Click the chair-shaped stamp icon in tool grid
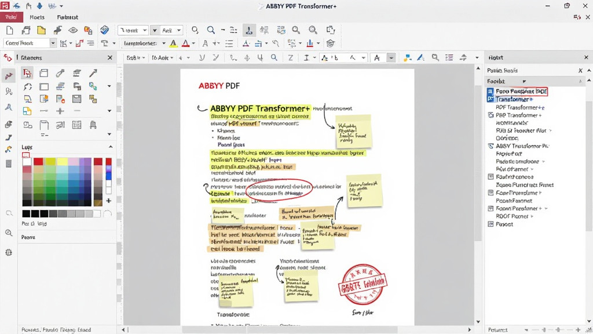This screenshot has width=593, height=334. coord(93,125)
